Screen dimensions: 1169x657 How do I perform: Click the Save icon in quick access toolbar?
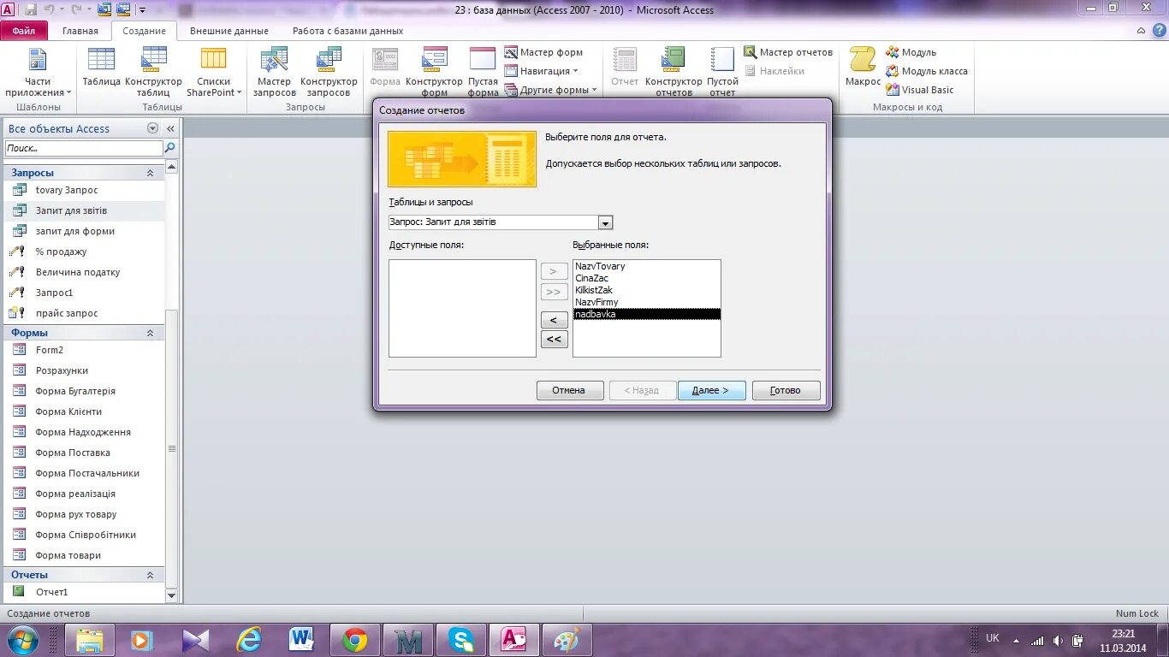click(x=31, y=9)
